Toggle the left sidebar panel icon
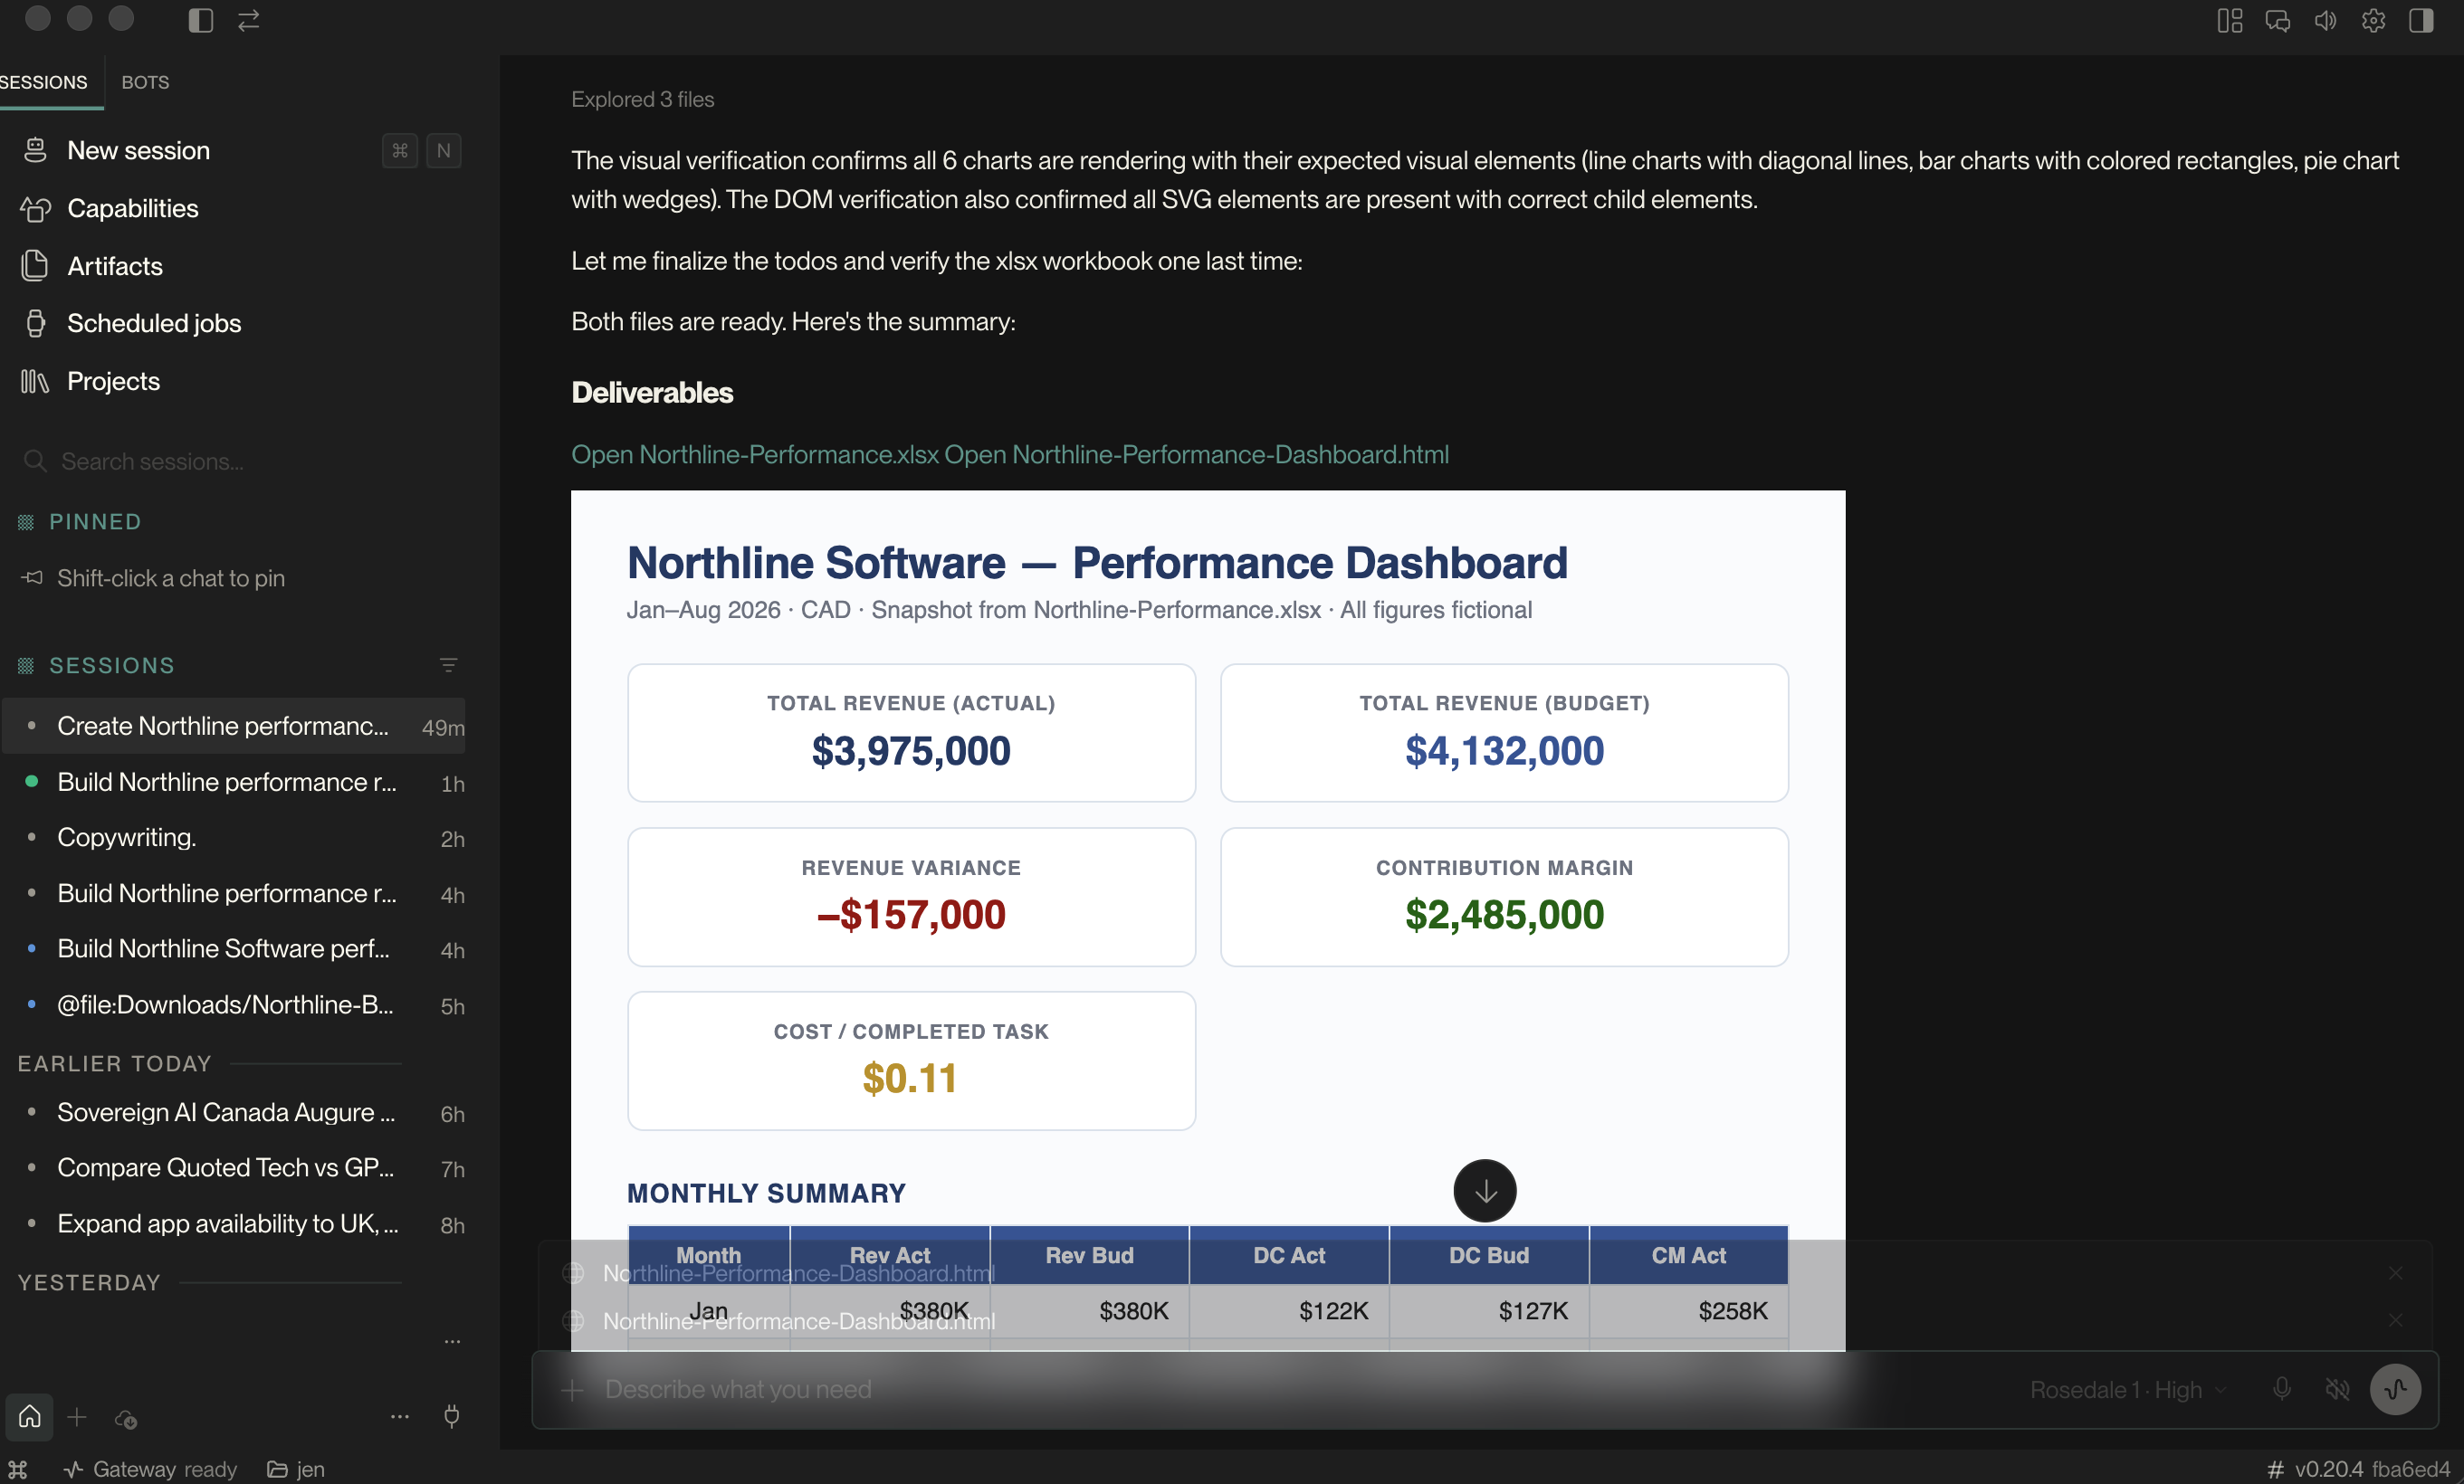Viewport: 2464px width, 1484px height. [200, 20]
